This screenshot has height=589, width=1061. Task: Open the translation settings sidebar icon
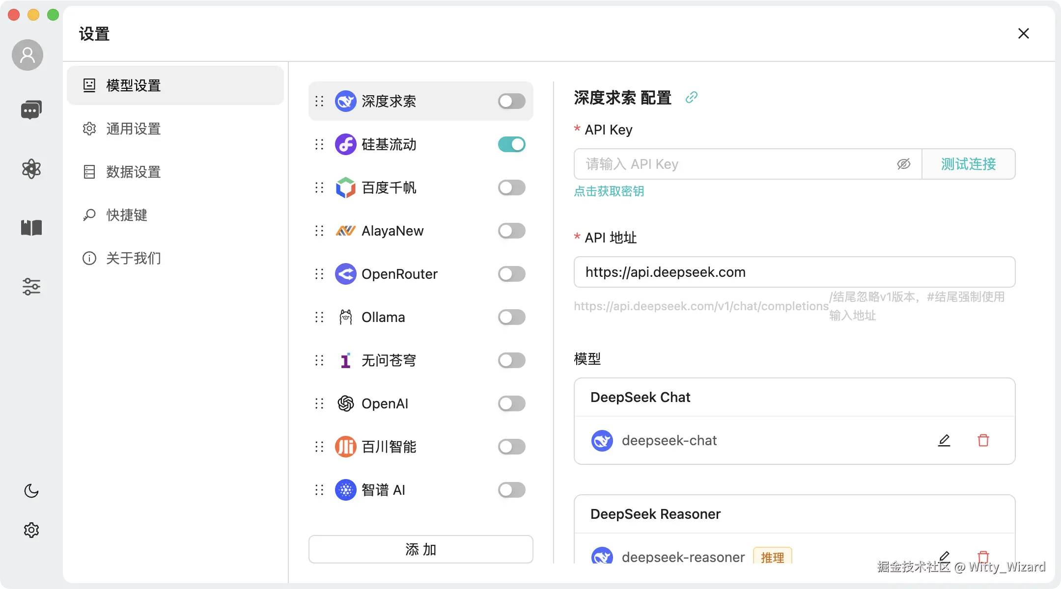tap(31, 287)
